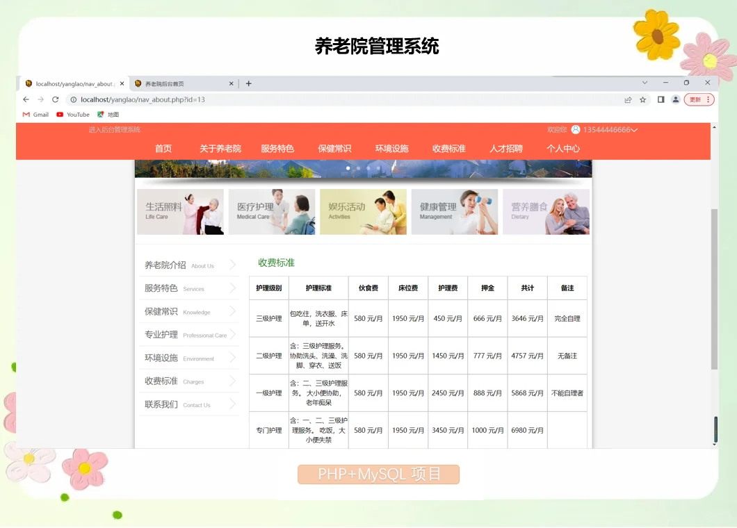Go back using the back arrow icon

[25, 99]
